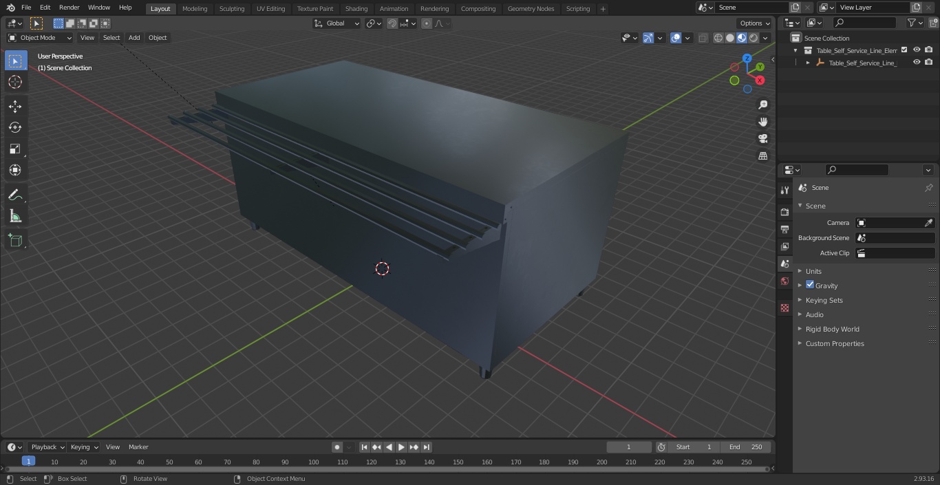Hide the Table_Self_Service_Line object with eye

click(x=917, y=62)
